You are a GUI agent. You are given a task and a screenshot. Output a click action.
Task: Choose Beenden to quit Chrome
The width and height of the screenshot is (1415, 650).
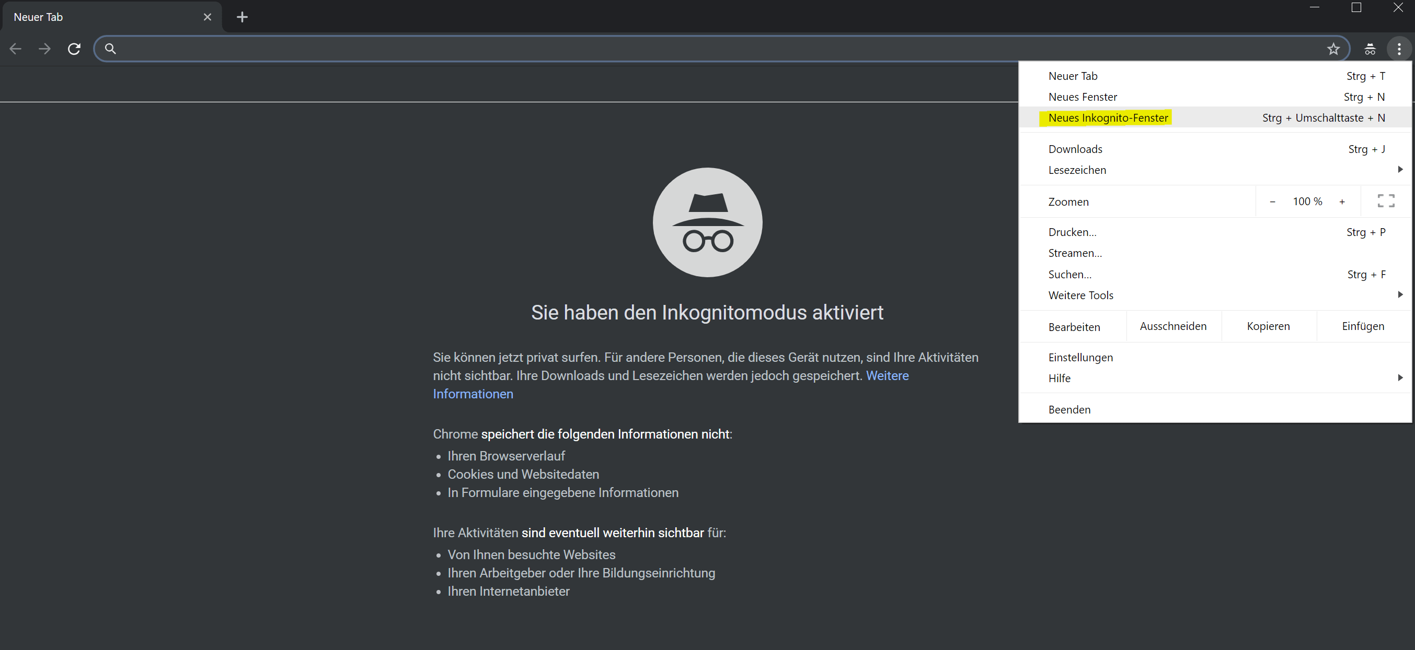click(1215, 409)
